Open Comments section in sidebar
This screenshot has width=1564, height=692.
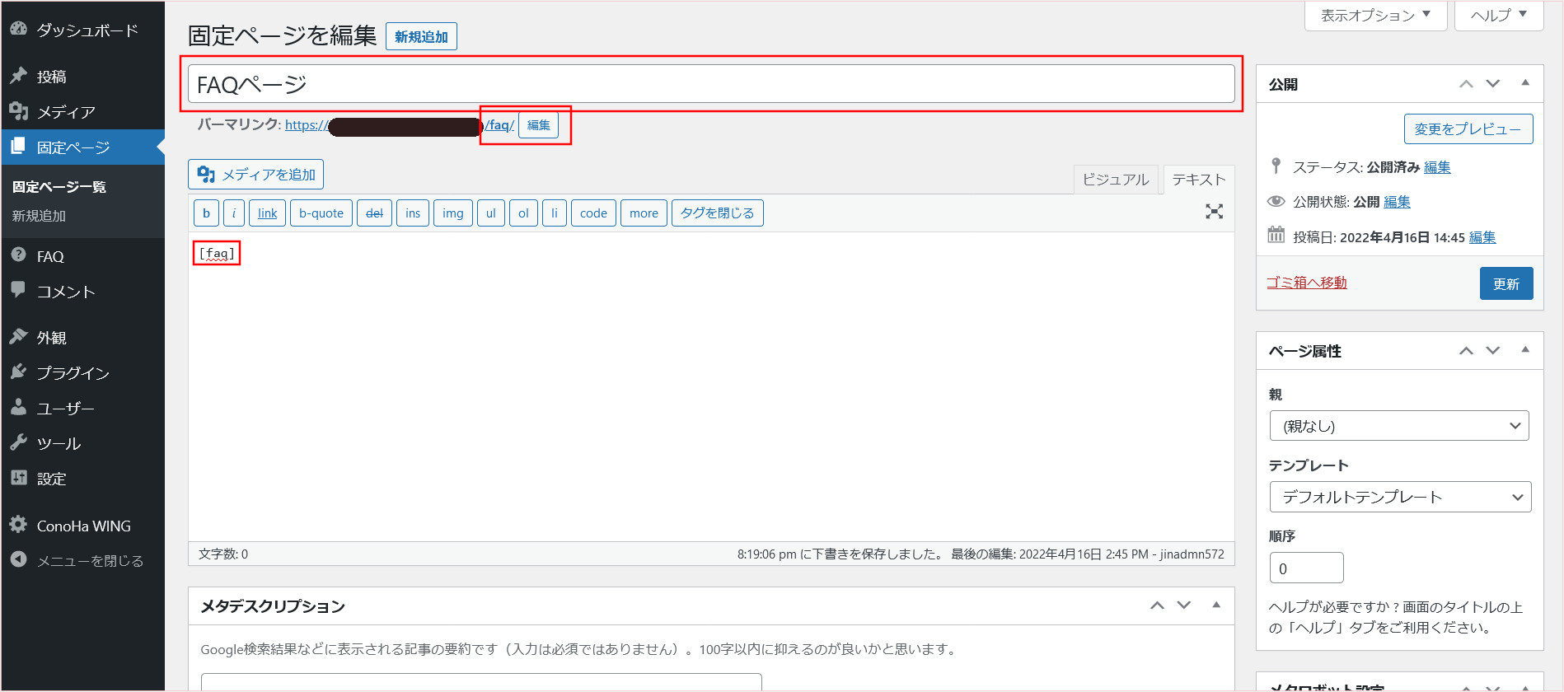pyautogui.click(x=66, y=292)
